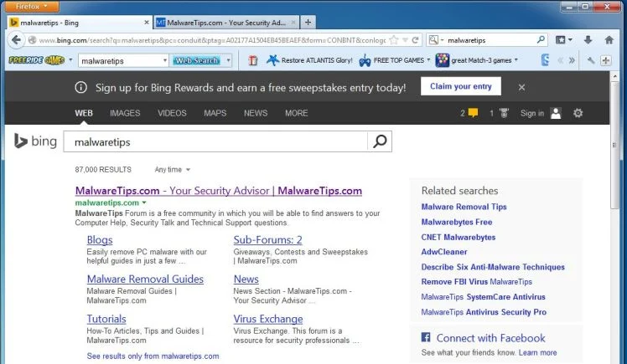This screenshot has height=364, width=627.
Task: Submit Bing search with magnifier button
Action: coord(380,141)
